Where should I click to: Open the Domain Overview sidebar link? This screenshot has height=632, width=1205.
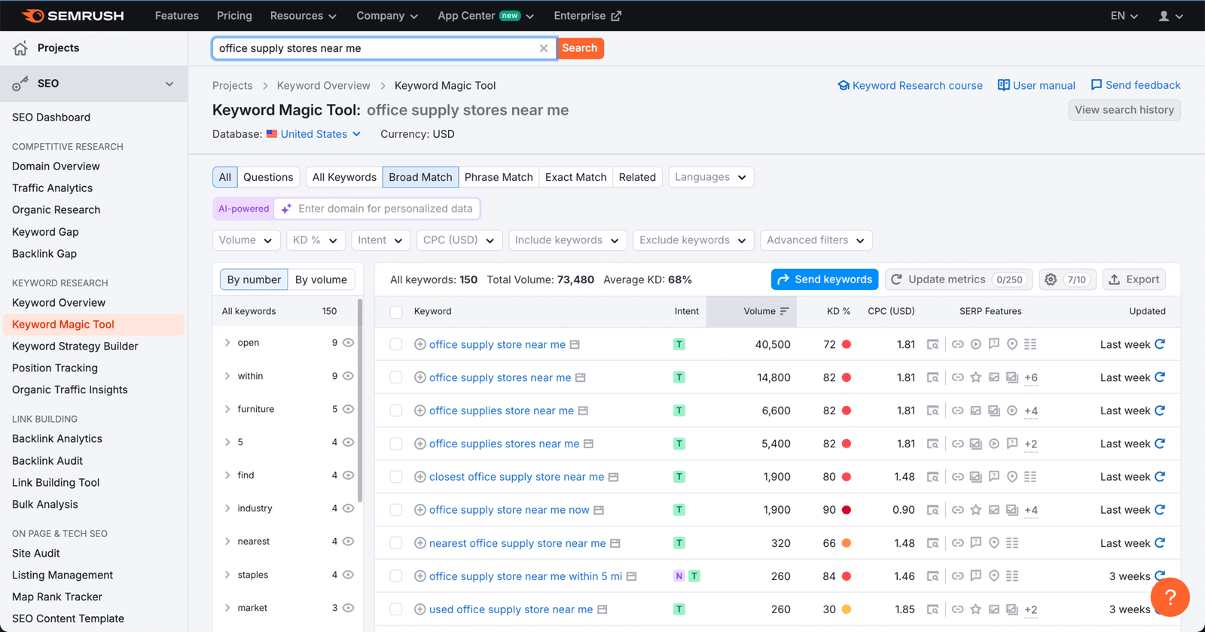coord(56,166)
